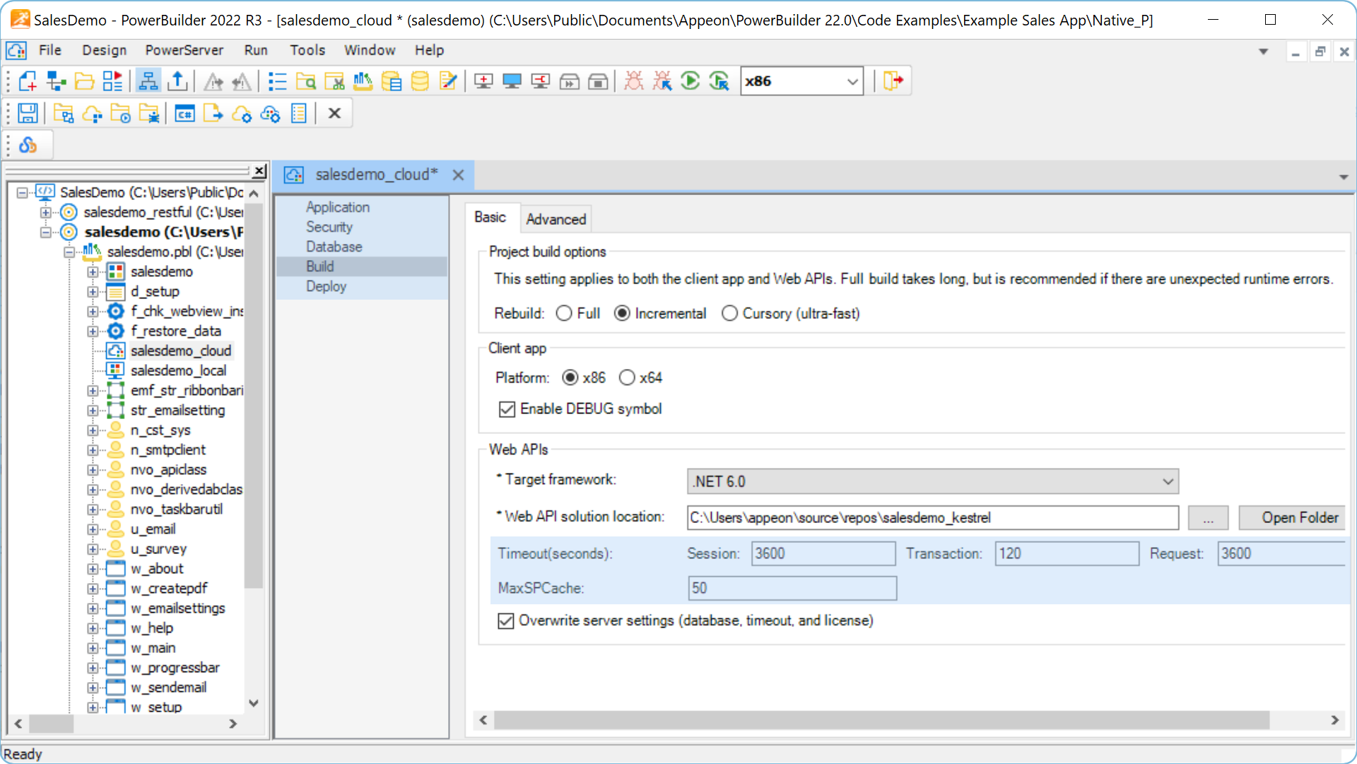
Task: Select salesdemo_local in the system tree
Action: point(178,370)
